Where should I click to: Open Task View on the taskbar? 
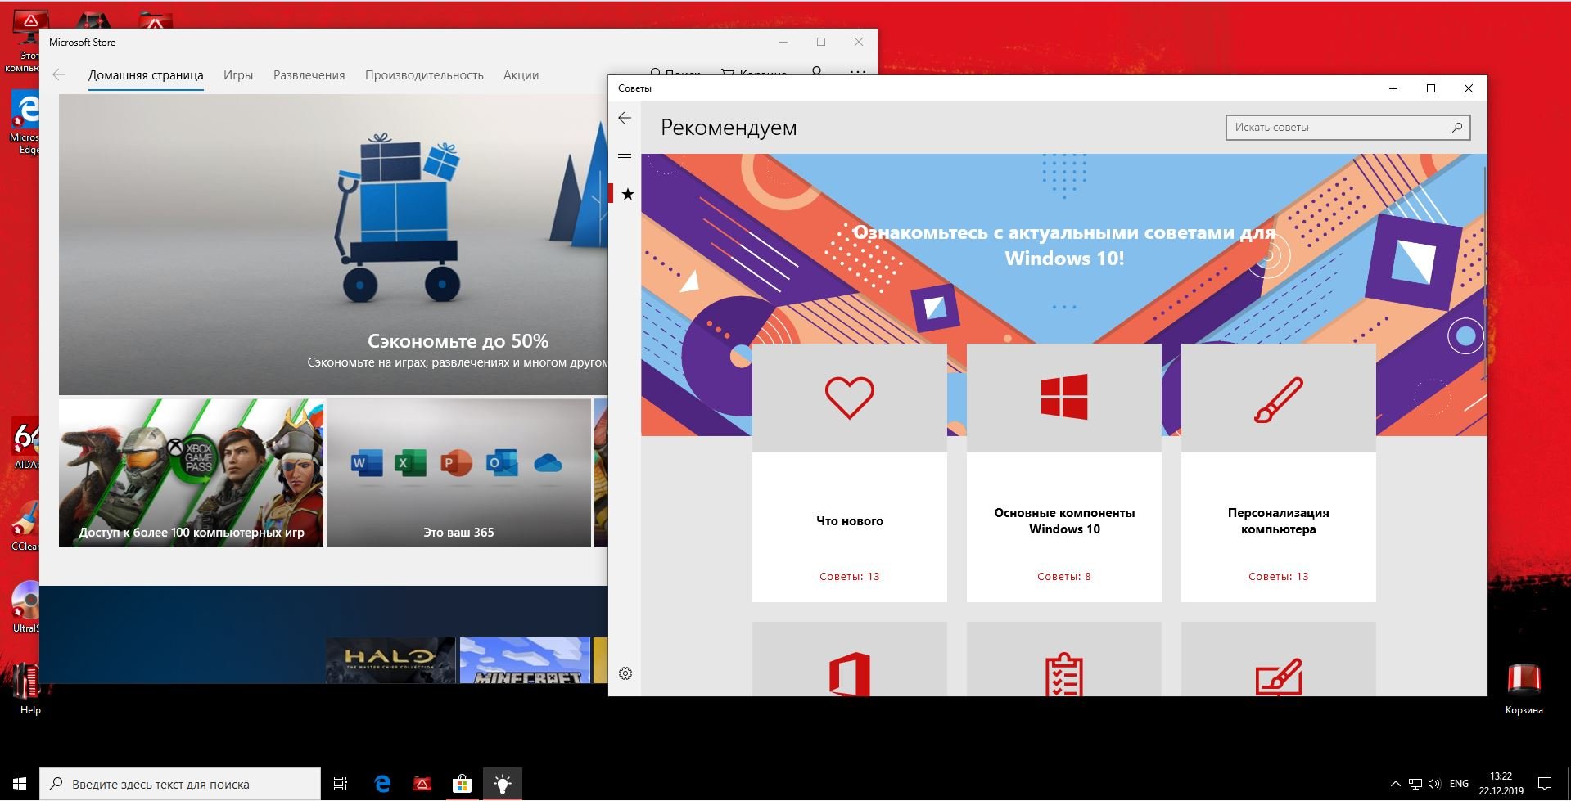click(x=341, y=784)
